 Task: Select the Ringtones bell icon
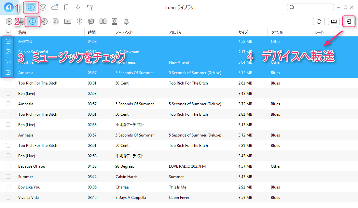point(126,21)
